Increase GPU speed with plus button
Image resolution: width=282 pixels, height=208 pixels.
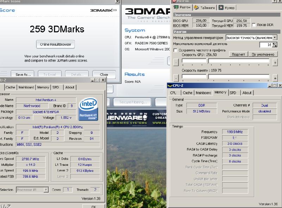tap(275, 63)
